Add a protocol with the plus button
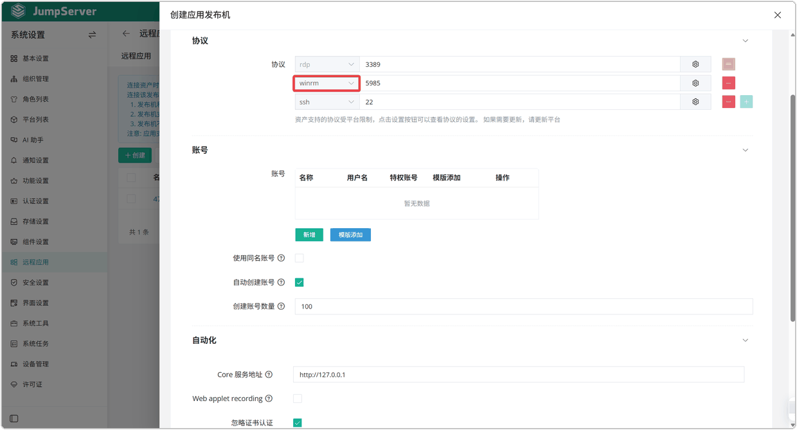The height and width of the screenshot is (430, 797). pos(746,102)
